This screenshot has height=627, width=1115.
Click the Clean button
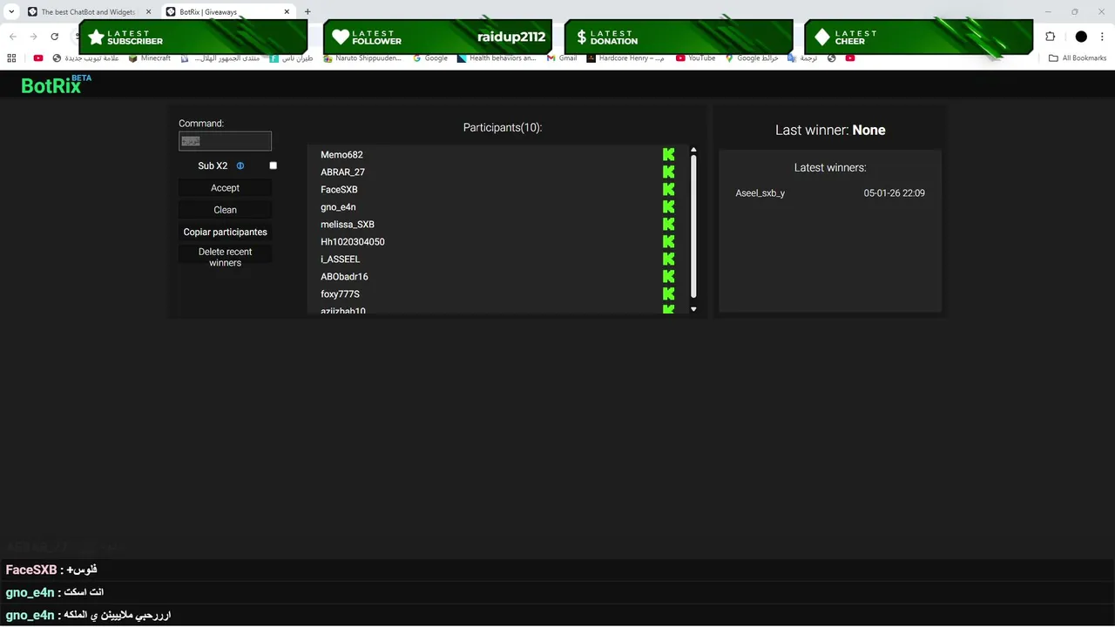pos(225,210)
